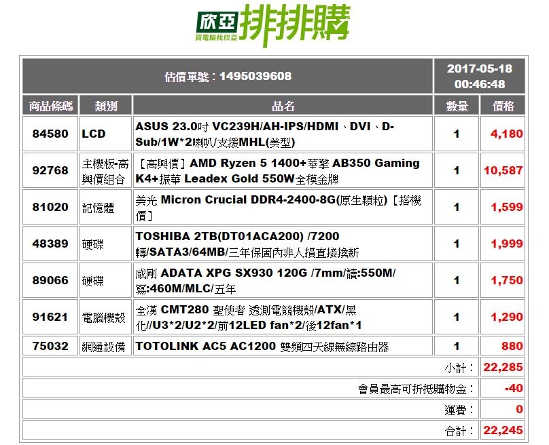Click the 品名 column header
The image size is (549, 445).
click(283, 106)
